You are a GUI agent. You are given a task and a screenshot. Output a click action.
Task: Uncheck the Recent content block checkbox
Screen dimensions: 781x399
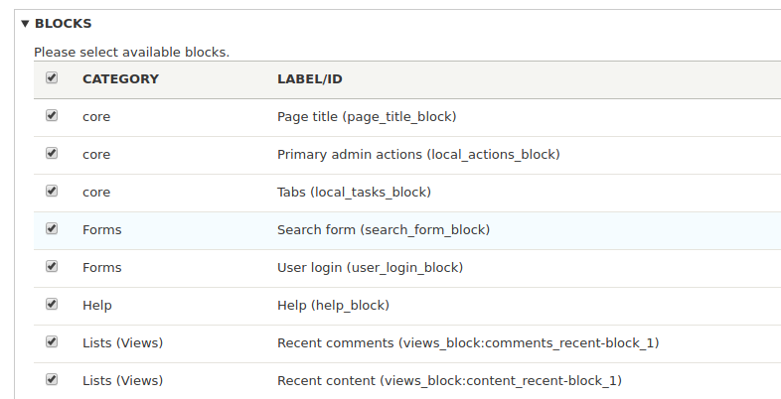(52, 379)
